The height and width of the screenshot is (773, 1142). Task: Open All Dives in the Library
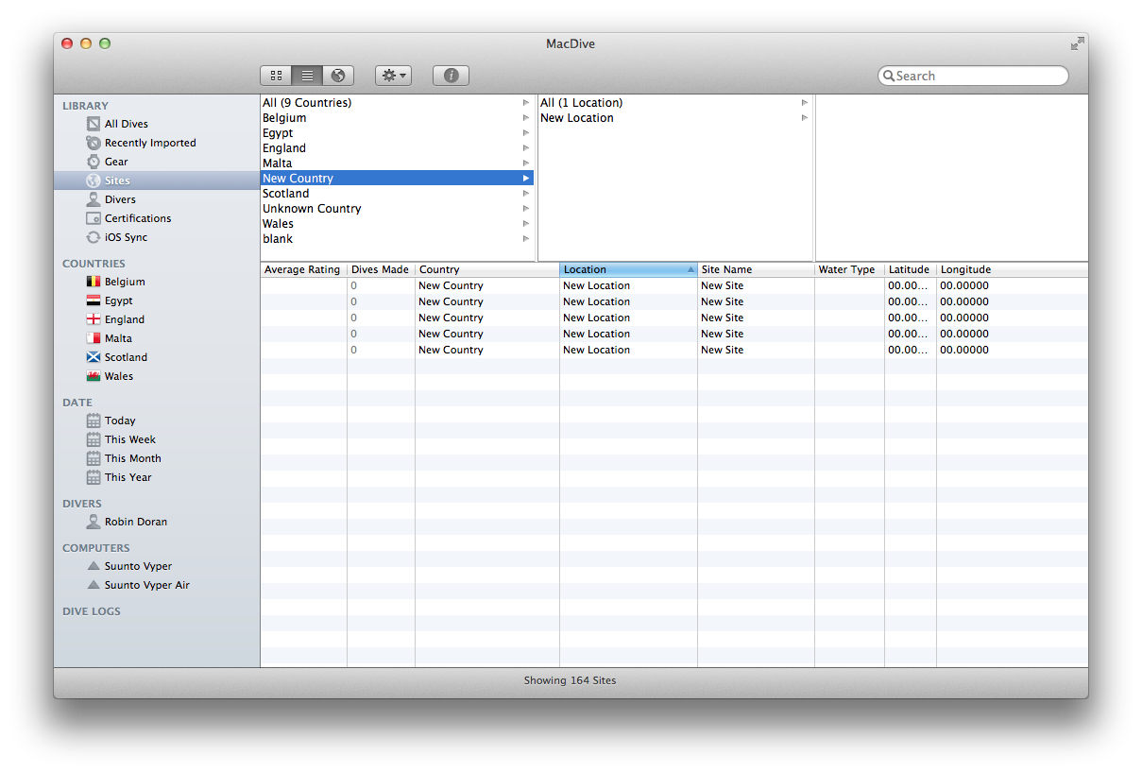click(126, 124)
